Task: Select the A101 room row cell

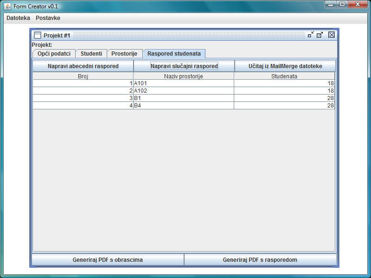Action: click(x=184, y=83)
